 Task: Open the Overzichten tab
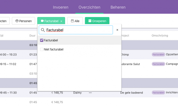[90, 7]
